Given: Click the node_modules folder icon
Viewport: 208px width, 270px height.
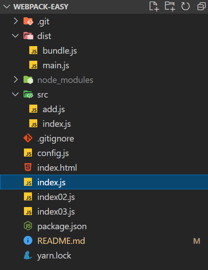Looking at the screenshot, I should [x=28, y=80].
